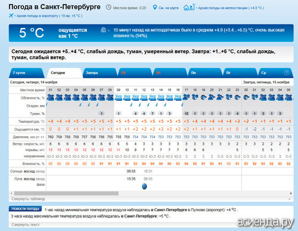Click the airplane icon for airport archive
Image resolution: width=298 pixels, height=231 pixels.
(11, 16)
